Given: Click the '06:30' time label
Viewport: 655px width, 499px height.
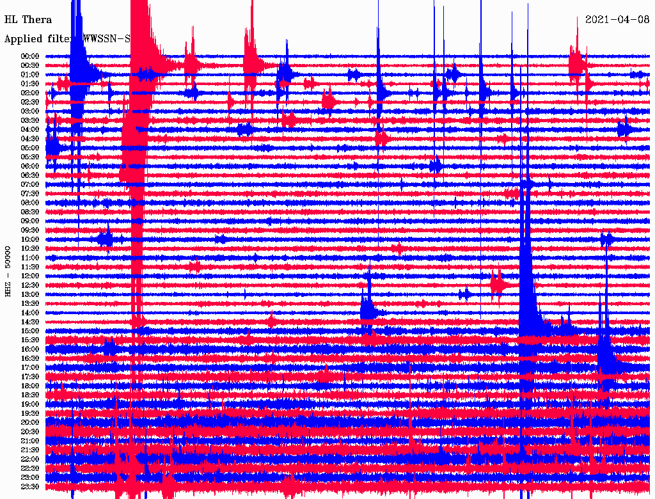Looking at the screenshot, I should (x=30, y=175).
